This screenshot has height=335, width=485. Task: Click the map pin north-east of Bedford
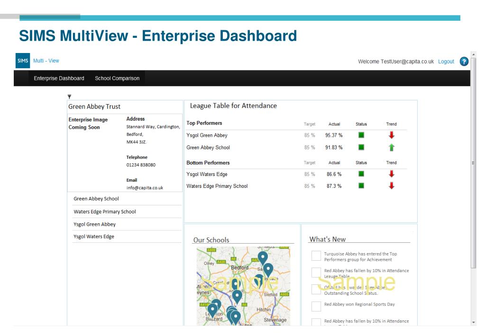263,258
